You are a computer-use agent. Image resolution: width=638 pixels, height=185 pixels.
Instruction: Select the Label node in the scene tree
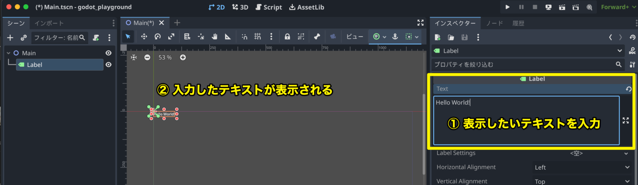(60, 65)
